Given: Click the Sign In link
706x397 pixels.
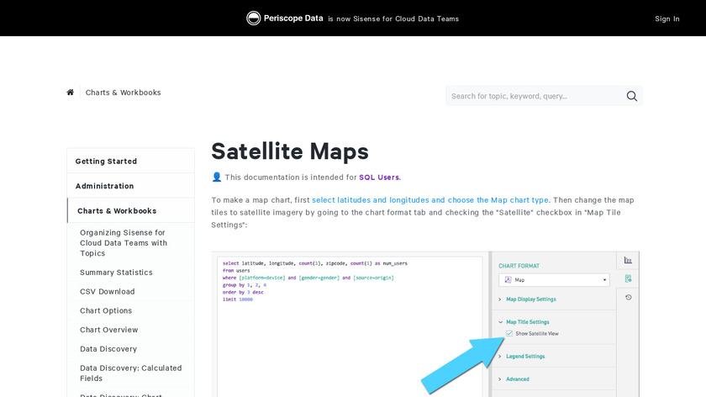Looking at the screenshot, I should (x=667, y=19).
